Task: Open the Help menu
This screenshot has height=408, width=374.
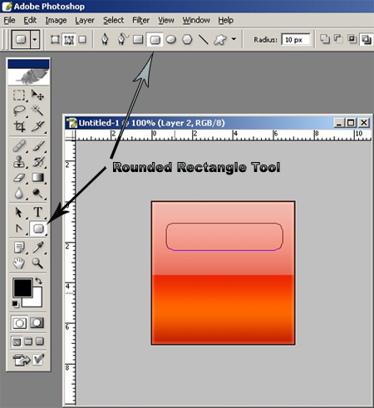Action: pyautogui.click(x=225, y=20)
